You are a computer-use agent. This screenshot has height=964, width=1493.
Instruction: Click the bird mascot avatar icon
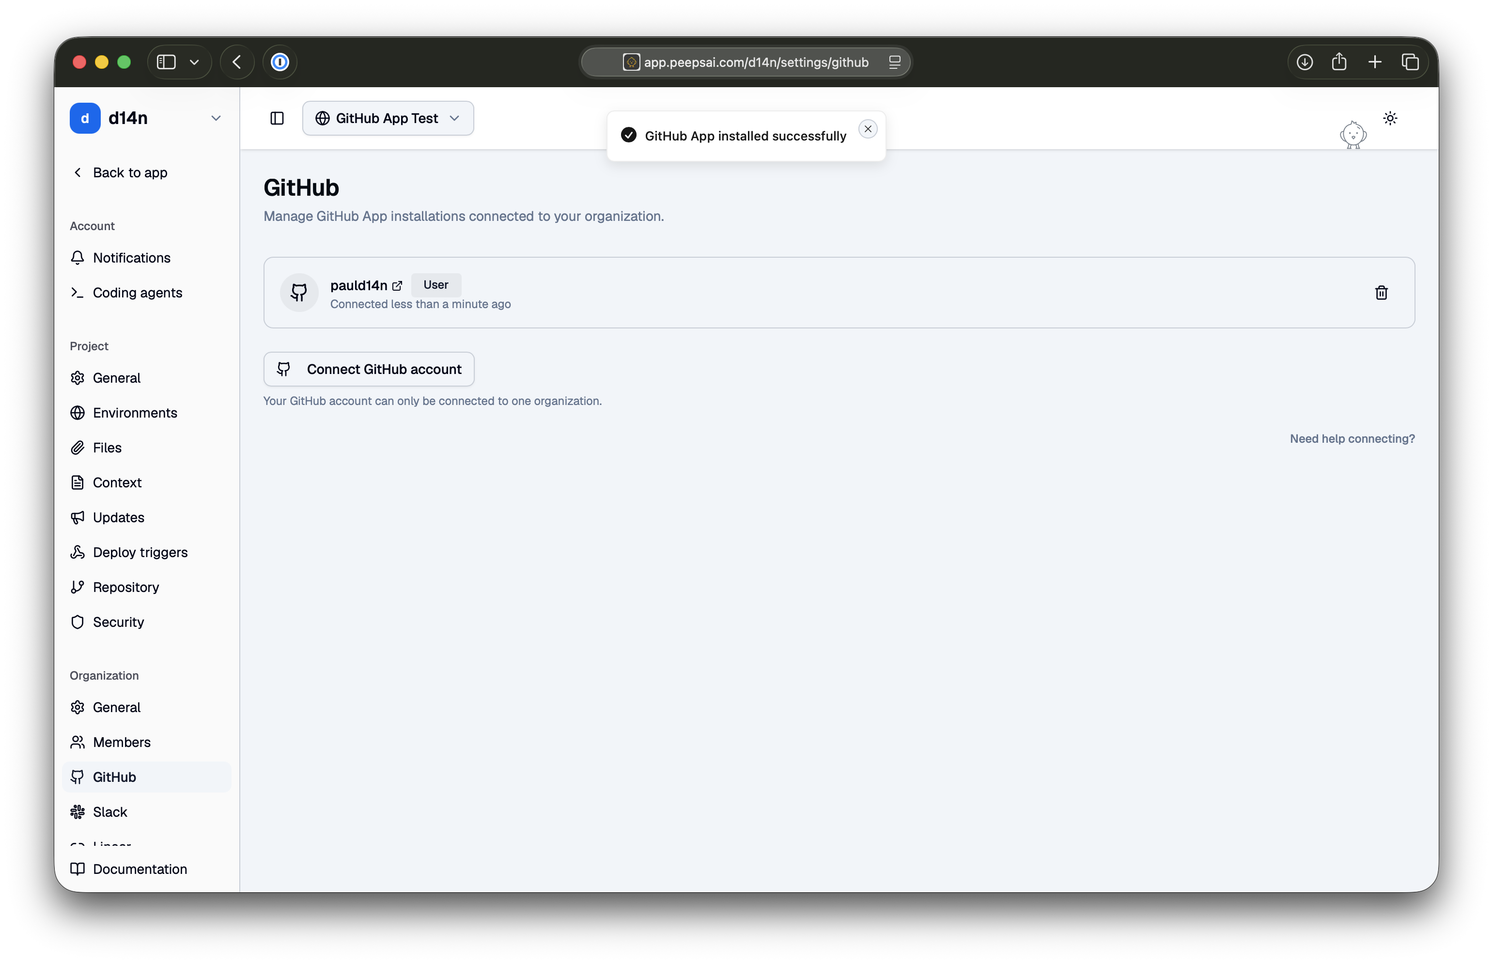[1353, 135]
